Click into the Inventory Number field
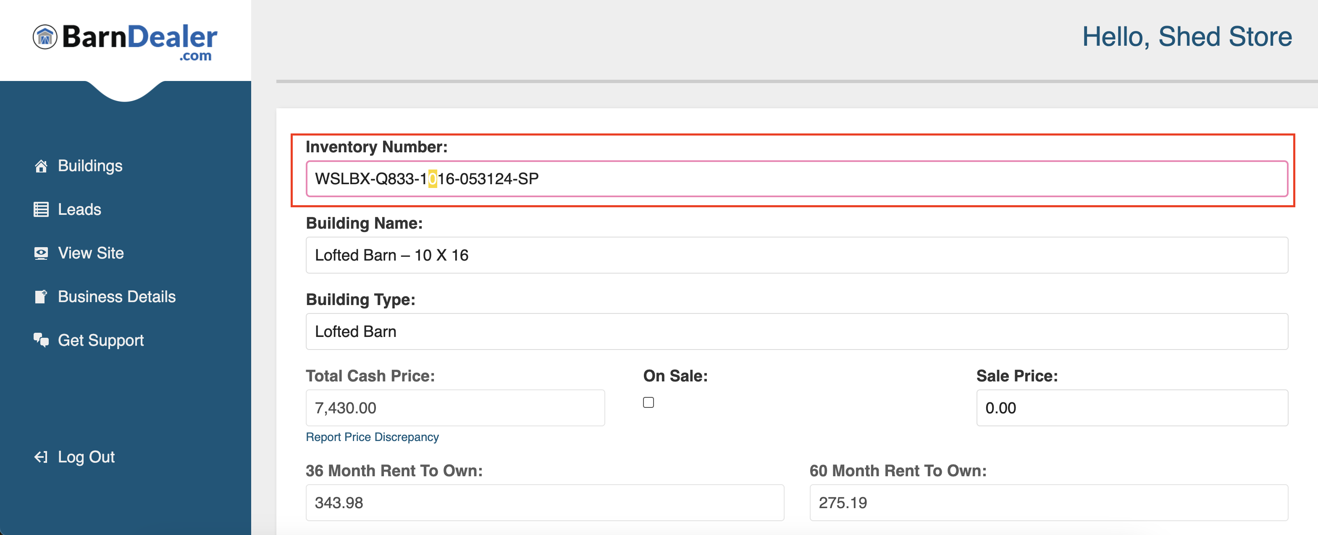Screen dimensions: 1318x535 click(x=796, y=179)
